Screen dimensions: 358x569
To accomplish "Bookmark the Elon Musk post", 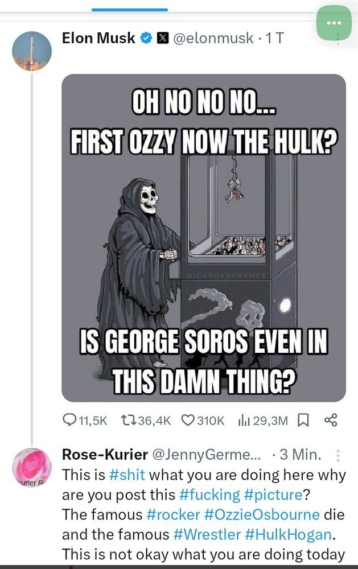I will pyautogui.click(x=303, y=420).
